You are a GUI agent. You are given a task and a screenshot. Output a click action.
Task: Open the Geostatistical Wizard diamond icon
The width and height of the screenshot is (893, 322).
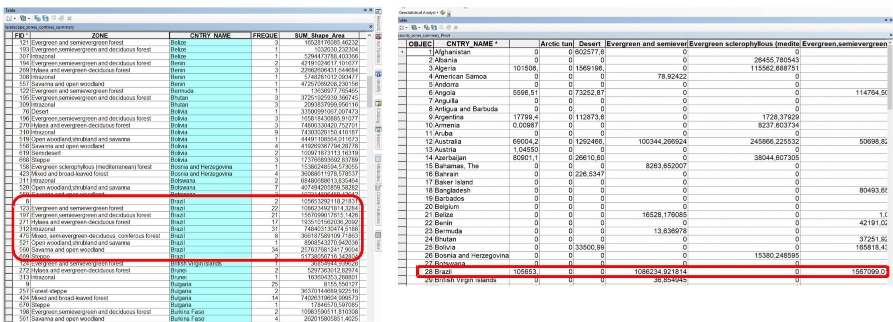[443, 12]
